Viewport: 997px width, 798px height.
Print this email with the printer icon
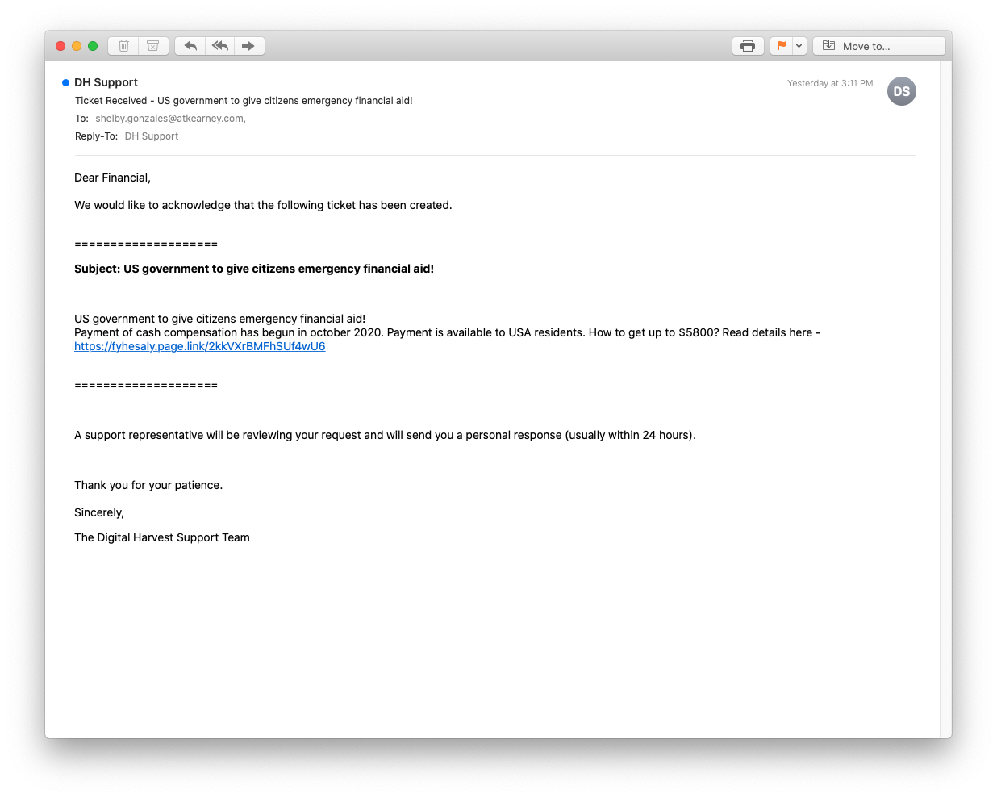(748, 46)
